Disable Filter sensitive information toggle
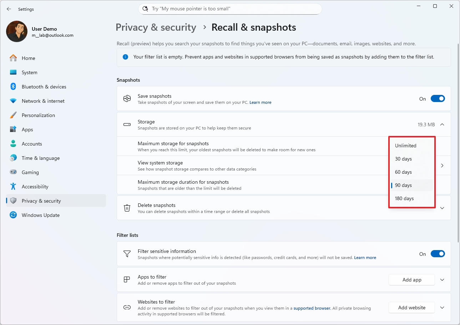 tap(438, 254)
